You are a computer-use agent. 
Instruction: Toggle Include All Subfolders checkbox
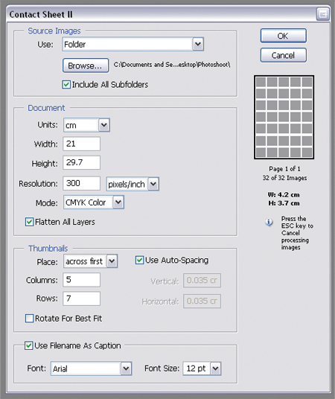tap(66, 84)
